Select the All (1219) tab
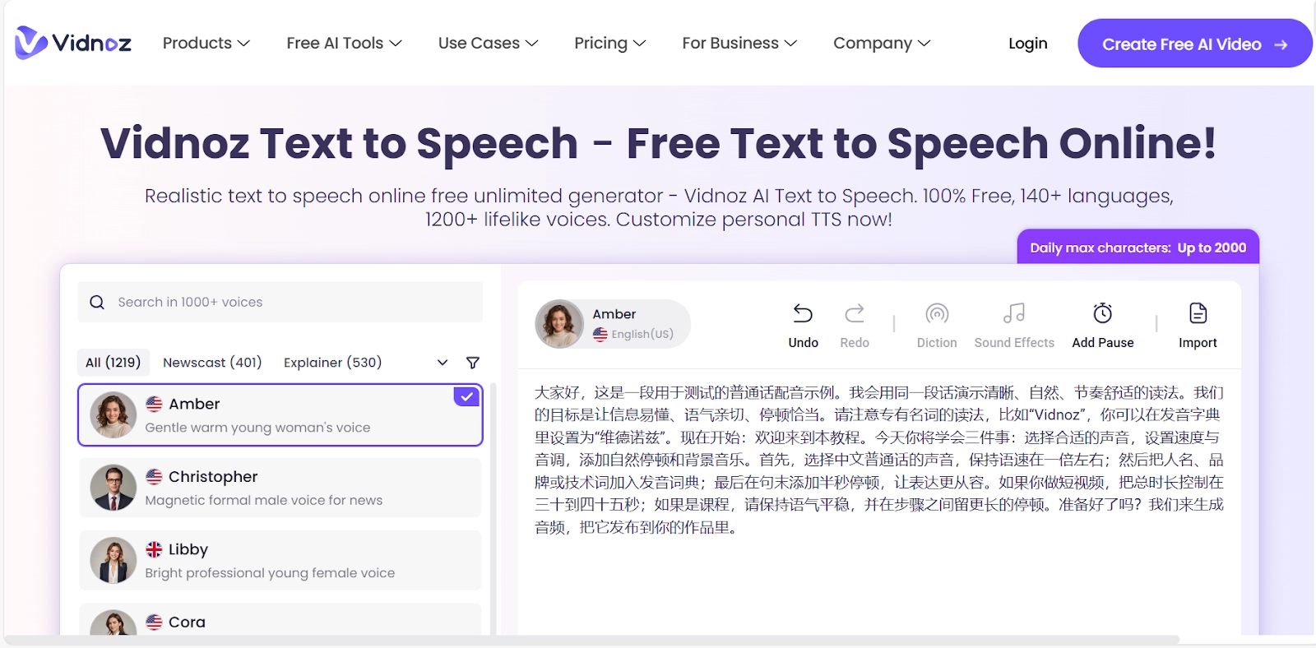Viewport: 1316px width, 648px height. coord(114,363)
